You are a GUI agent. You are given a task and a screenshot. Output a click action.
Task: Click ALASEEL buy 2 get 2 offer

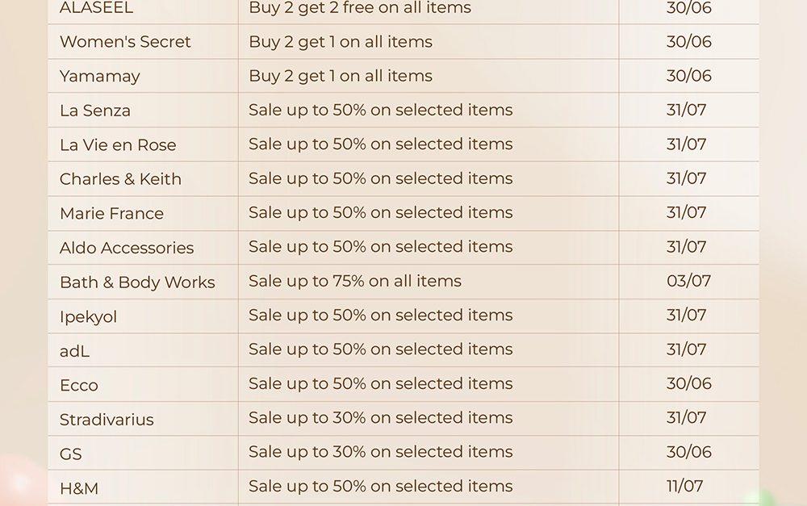360,8
